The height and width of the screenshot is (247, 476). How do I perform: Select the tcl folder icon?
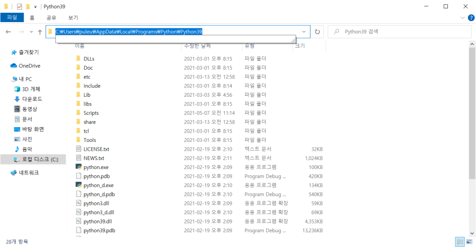(x=78, y=131)
